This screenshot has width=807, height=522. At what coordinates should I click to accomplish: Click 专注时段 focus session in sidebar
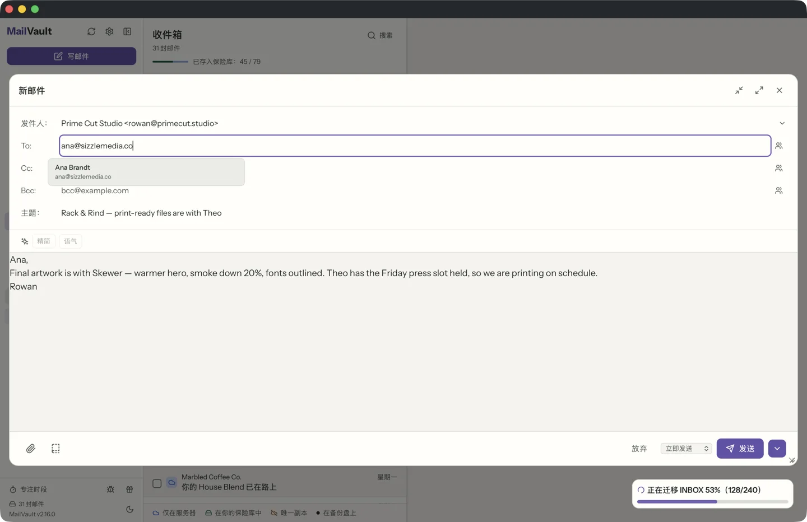29,490
